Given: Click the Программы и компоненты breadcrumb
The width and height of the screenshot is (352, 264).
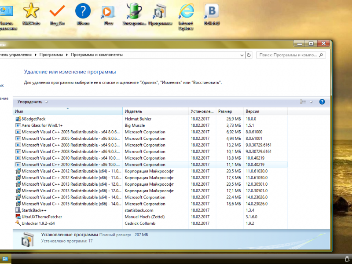Looking at the screenshot, I should pos(97,55).
